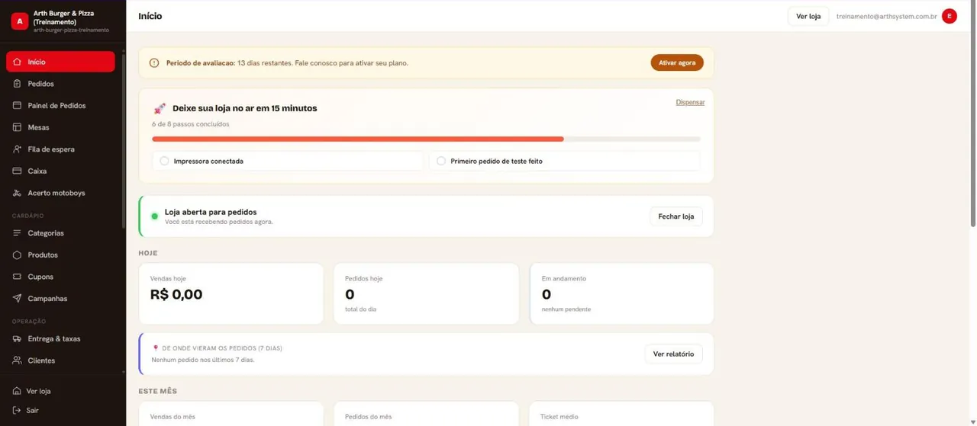
Task: Mark Impressora conectada step circle
Action: tap(164, 161)
